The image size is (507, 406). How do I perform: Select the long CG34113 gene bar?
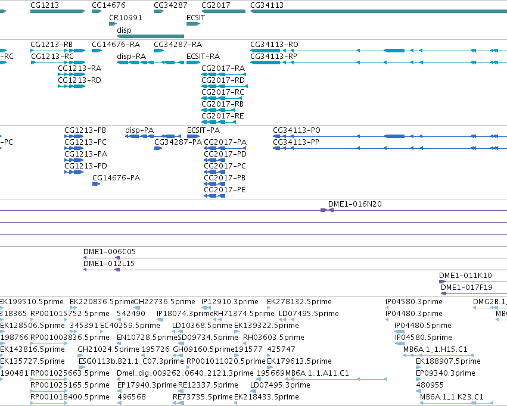tap(379, 11)
